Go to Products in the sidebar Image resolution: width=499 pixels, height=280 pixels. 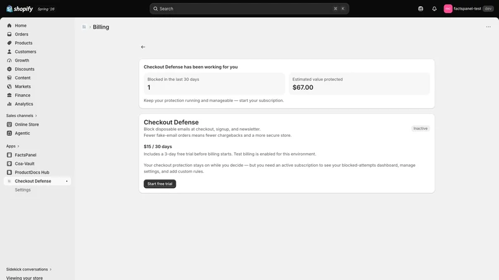pos(24,43)
